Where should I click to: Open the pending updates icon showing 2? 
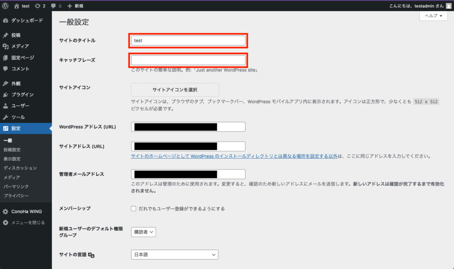click(37, 6)
